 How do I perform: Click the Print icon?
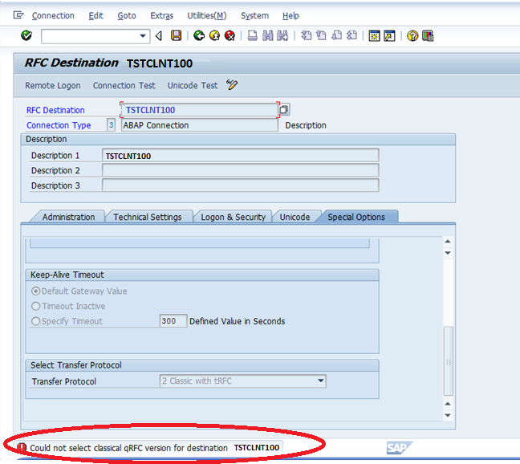point(252,35)
